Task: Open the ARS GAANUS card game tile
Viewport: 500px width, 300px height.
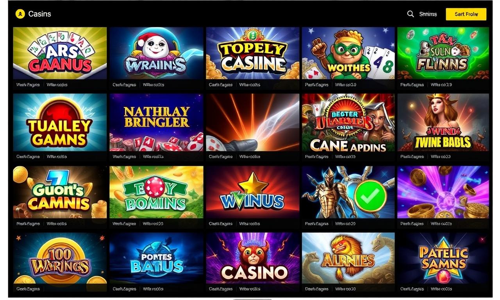Action: [x=60, y=53]
